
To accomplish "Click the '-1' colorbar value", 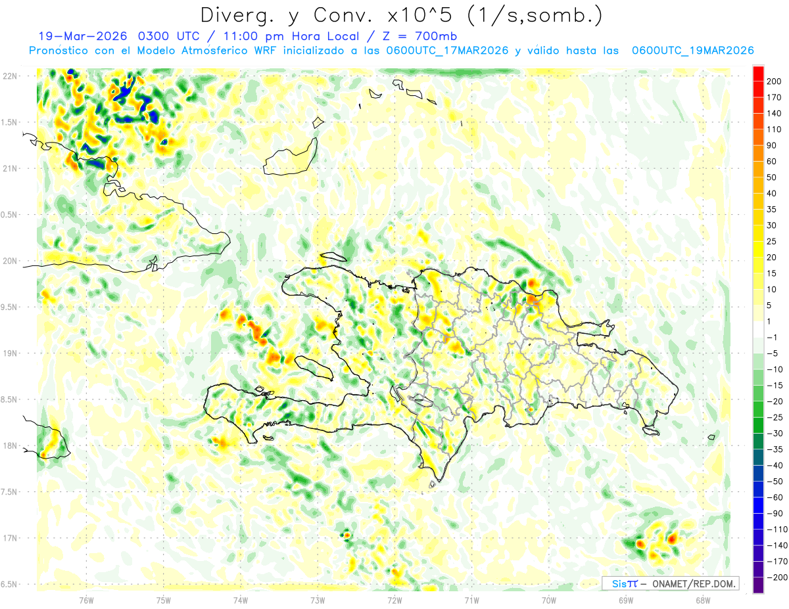I will 774,338.
